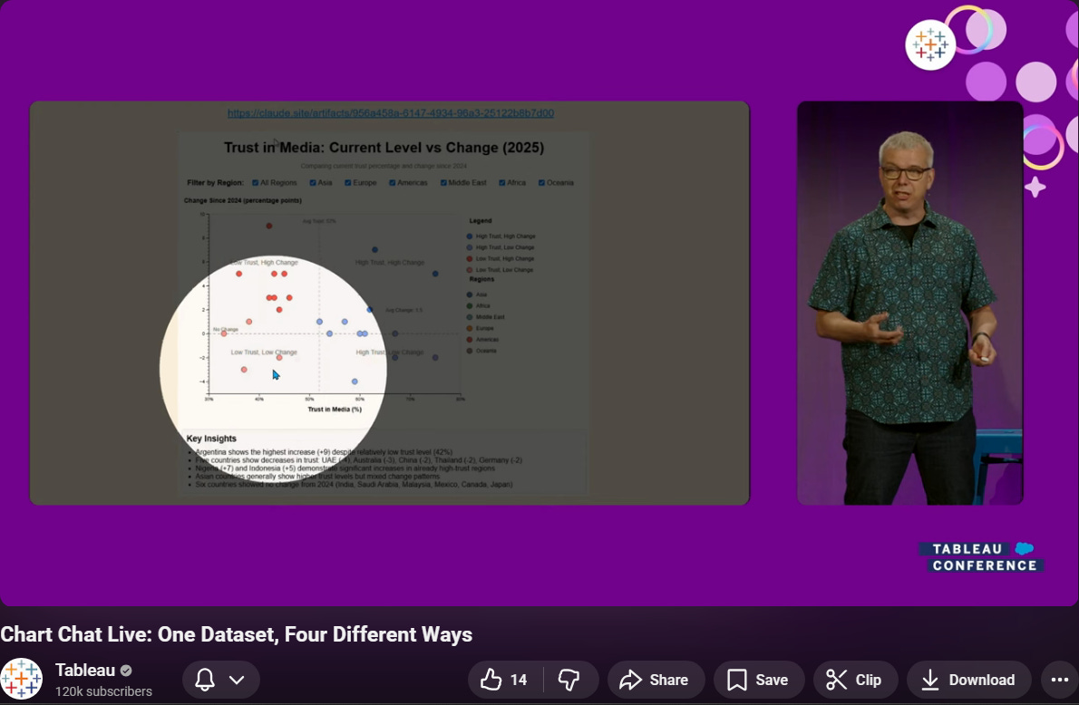The height and width of the screenshot is (705, 1079).
Task: Click the Tableau channel name
Action: pyautogui.click(x=84, y=670)
